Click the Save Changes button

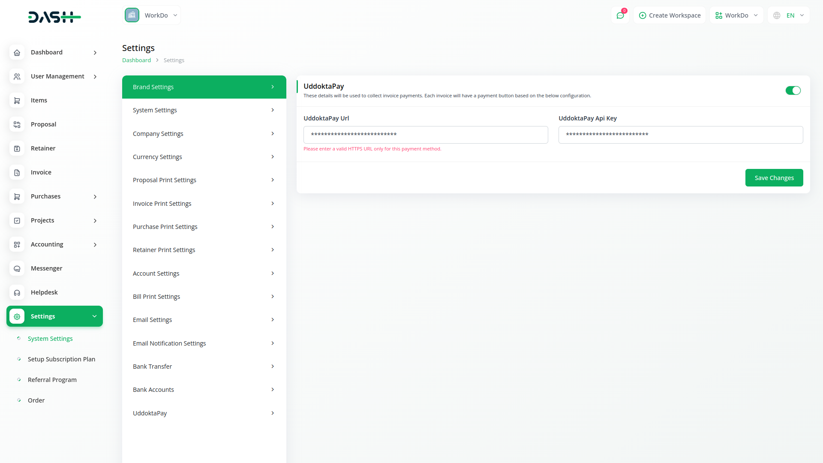pyautogui.click(x=774, y=178)
